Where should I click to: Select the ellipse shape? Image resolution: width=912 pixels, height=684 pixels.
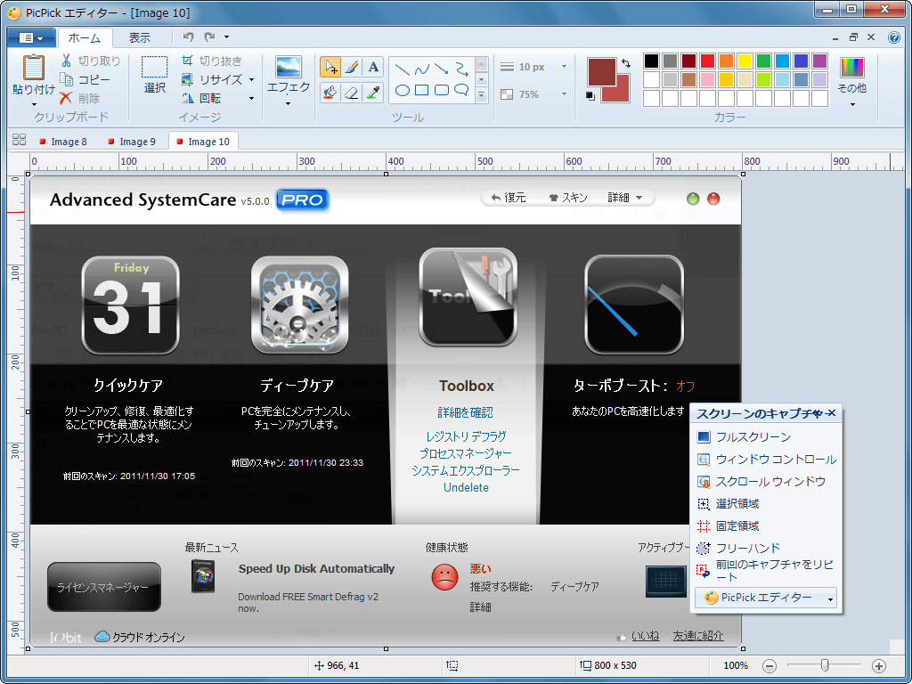click(402, 91)
